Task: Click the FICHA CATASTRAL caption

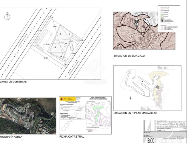Action: coord(72,137)
